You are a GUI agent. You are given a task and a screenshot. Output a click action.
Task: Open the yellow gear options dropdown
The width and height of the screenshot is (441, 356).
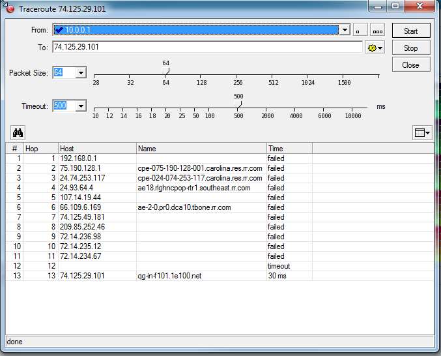[x=375, y=48]
